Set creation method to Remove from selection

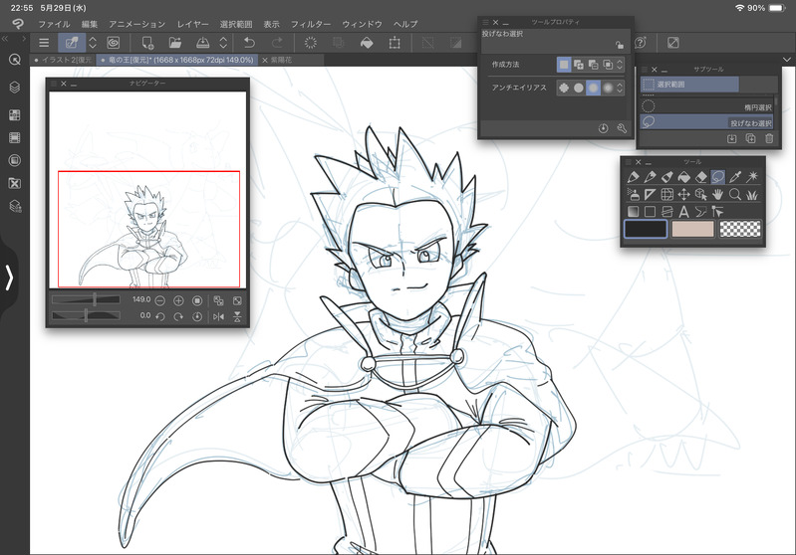click(x=593, y=65)
